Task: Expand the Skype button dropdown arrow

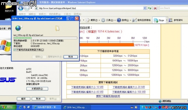Action: pyautogui.click(x=167, y=20)
